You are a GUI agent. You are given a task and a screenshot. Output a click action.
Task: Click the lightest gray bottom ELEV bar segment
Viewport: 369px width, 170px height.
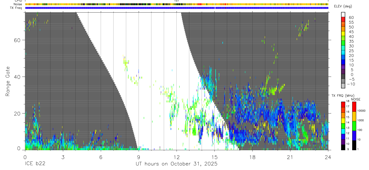343,86
